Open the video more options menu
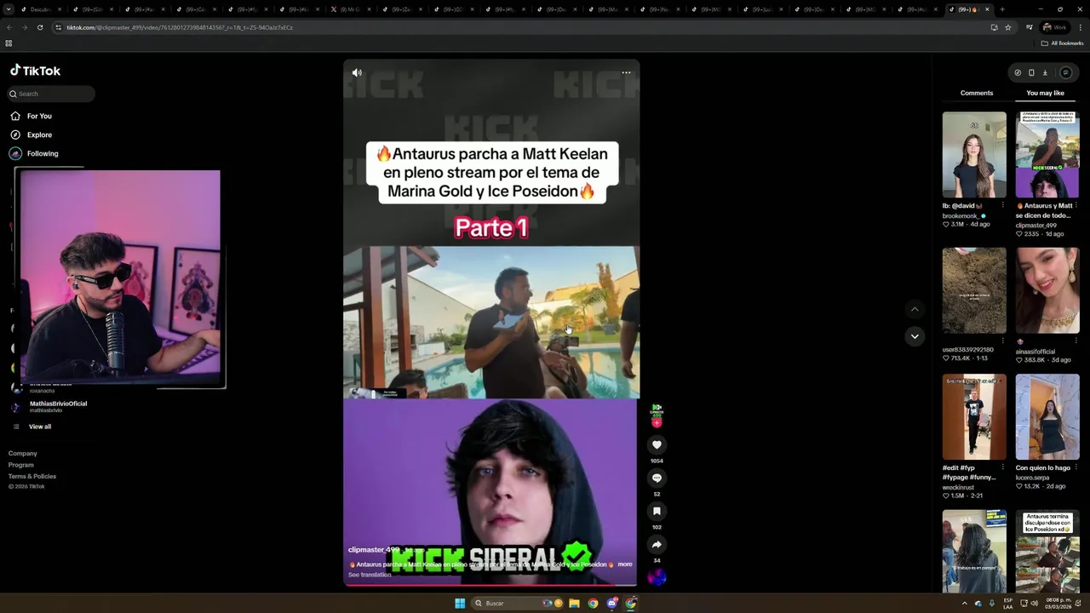 (626, 72)
